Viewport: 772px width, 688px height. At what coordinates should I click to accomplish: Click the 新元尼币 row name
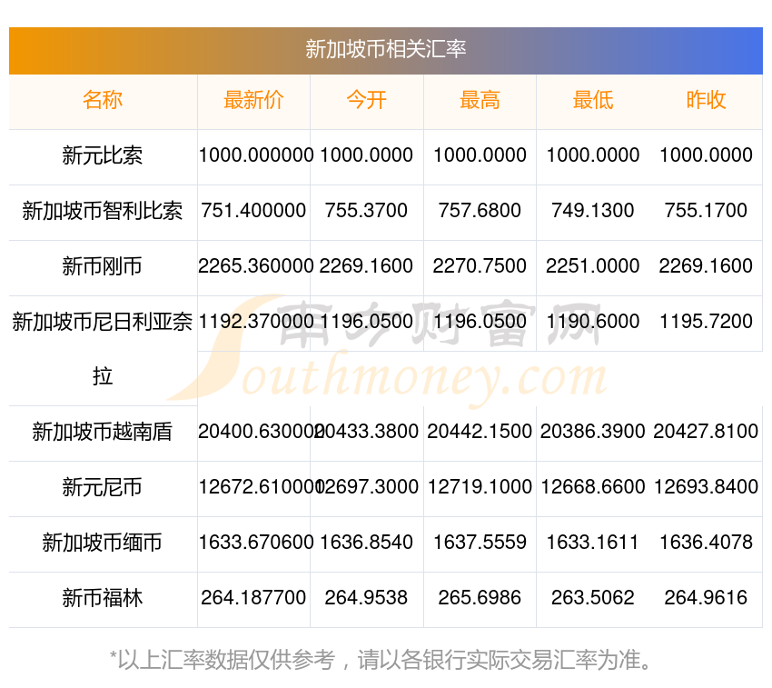[103, 488]
